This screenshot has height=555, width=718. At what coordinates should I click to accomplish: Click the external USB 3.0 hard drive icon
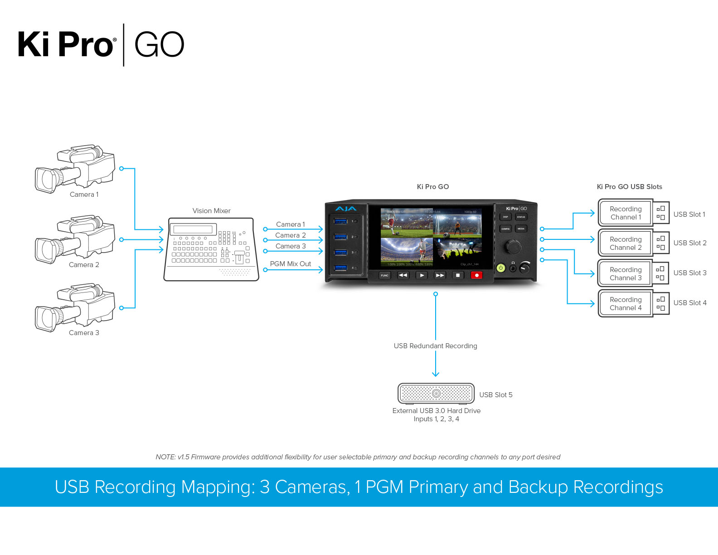click(436, 393)
